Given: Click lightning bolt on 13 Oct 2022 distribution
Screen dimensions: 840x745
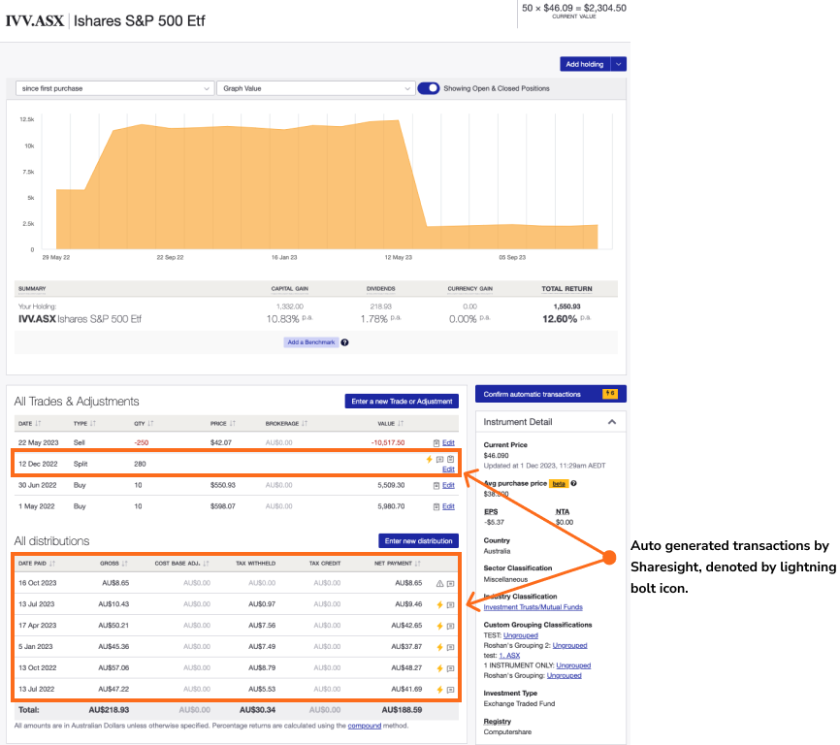Looking at the screenshot, I should tap(439, 668).
